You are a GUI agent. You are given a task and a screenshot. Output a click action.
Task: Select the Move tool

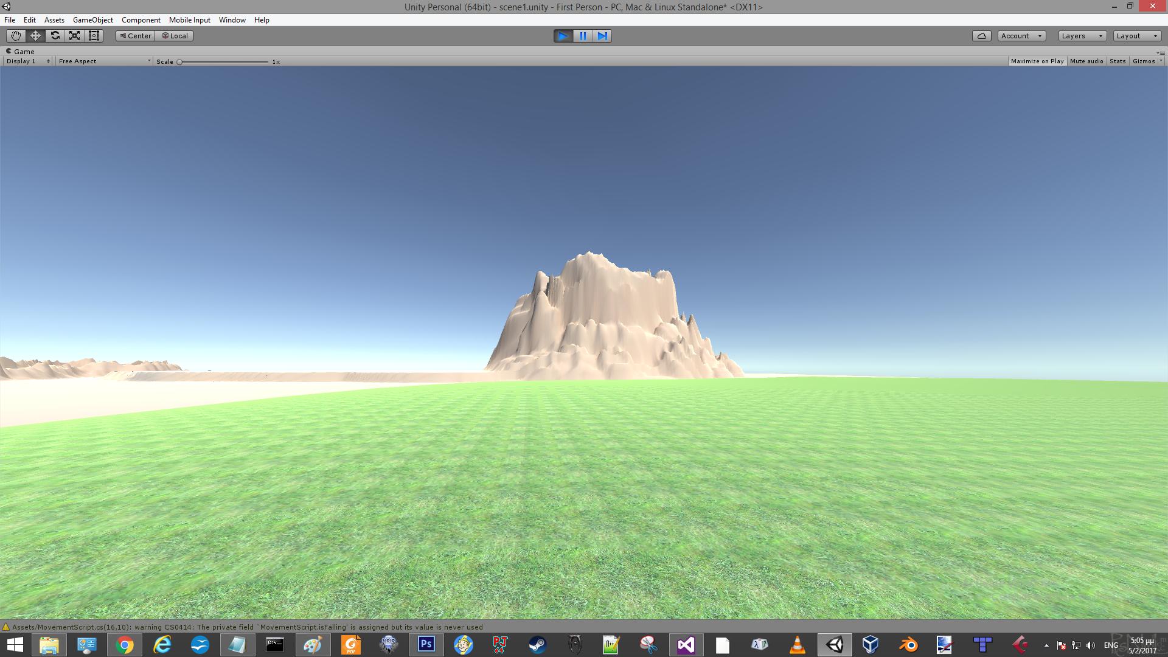[35, 35]
